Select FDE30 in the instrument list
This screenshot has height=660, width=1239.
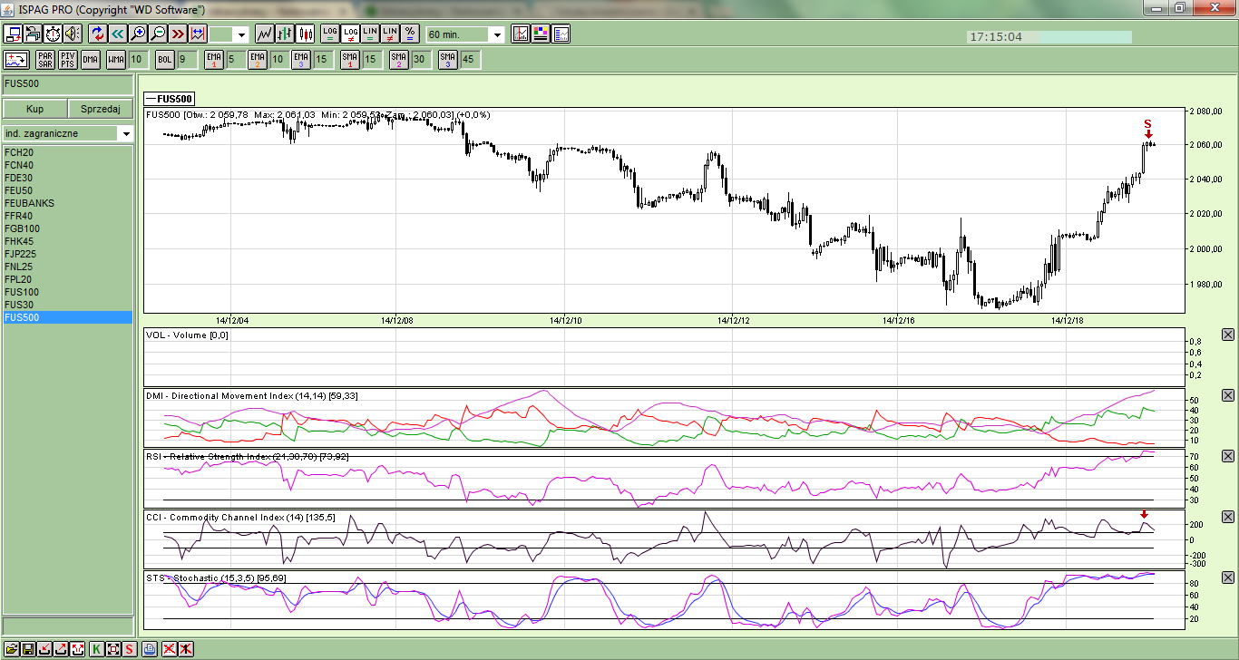pyautogui.click(x=18, y=178)
